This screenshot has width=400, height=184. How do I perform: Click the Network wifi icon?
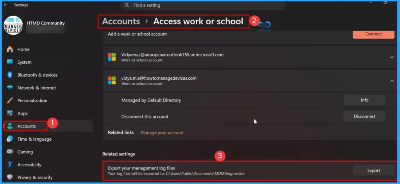point(10,88)
